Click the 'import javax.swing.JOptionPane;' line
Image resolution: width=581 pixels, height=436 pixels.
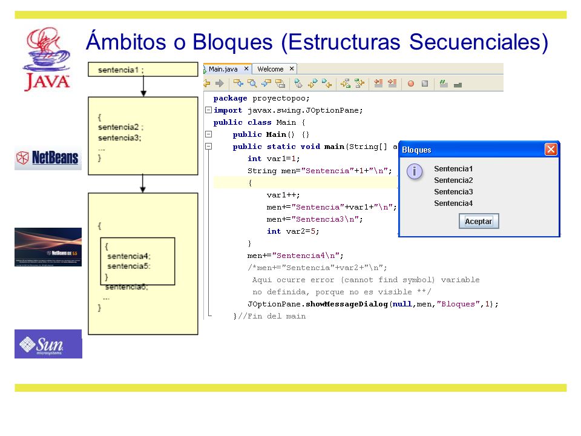coord(288,110)
